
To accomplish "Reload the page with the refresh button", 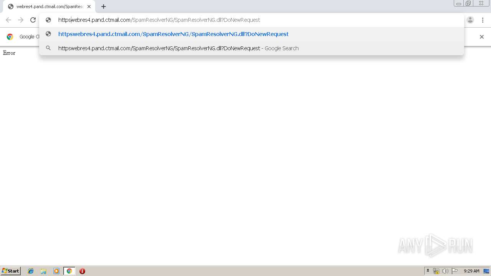I will click(x=33, y=20).
